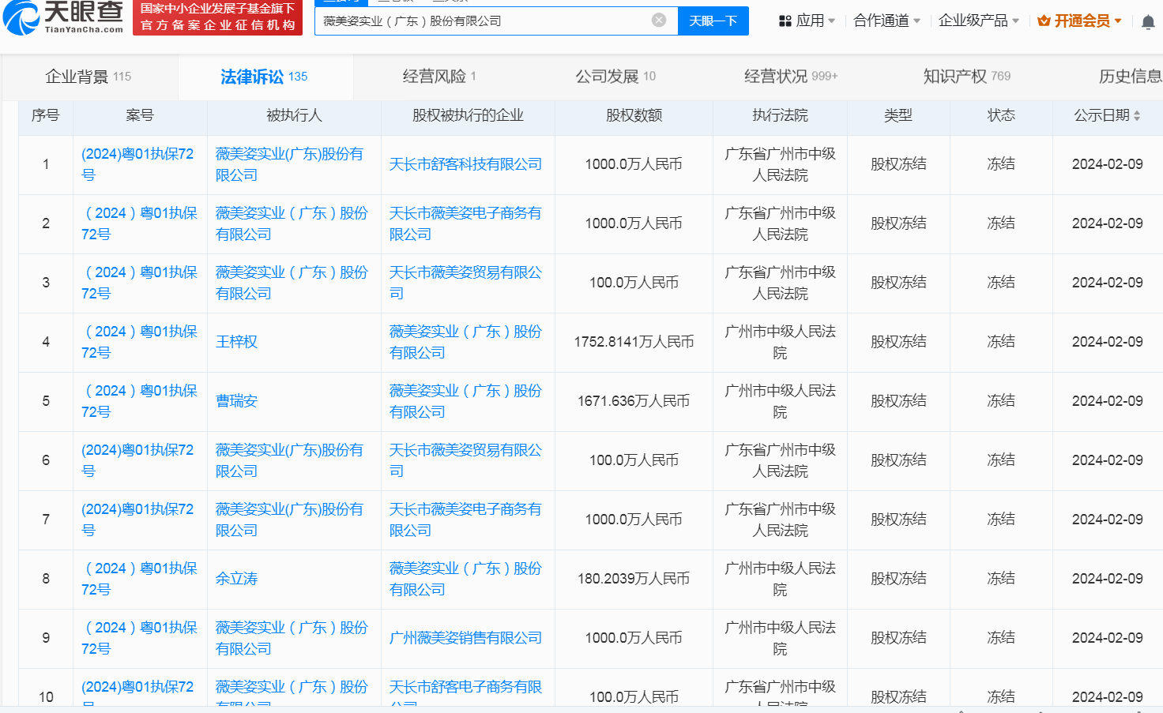
Task: Open row 6 天长市薇美姿贸易有限公司 link
Action: coord(465,460)
